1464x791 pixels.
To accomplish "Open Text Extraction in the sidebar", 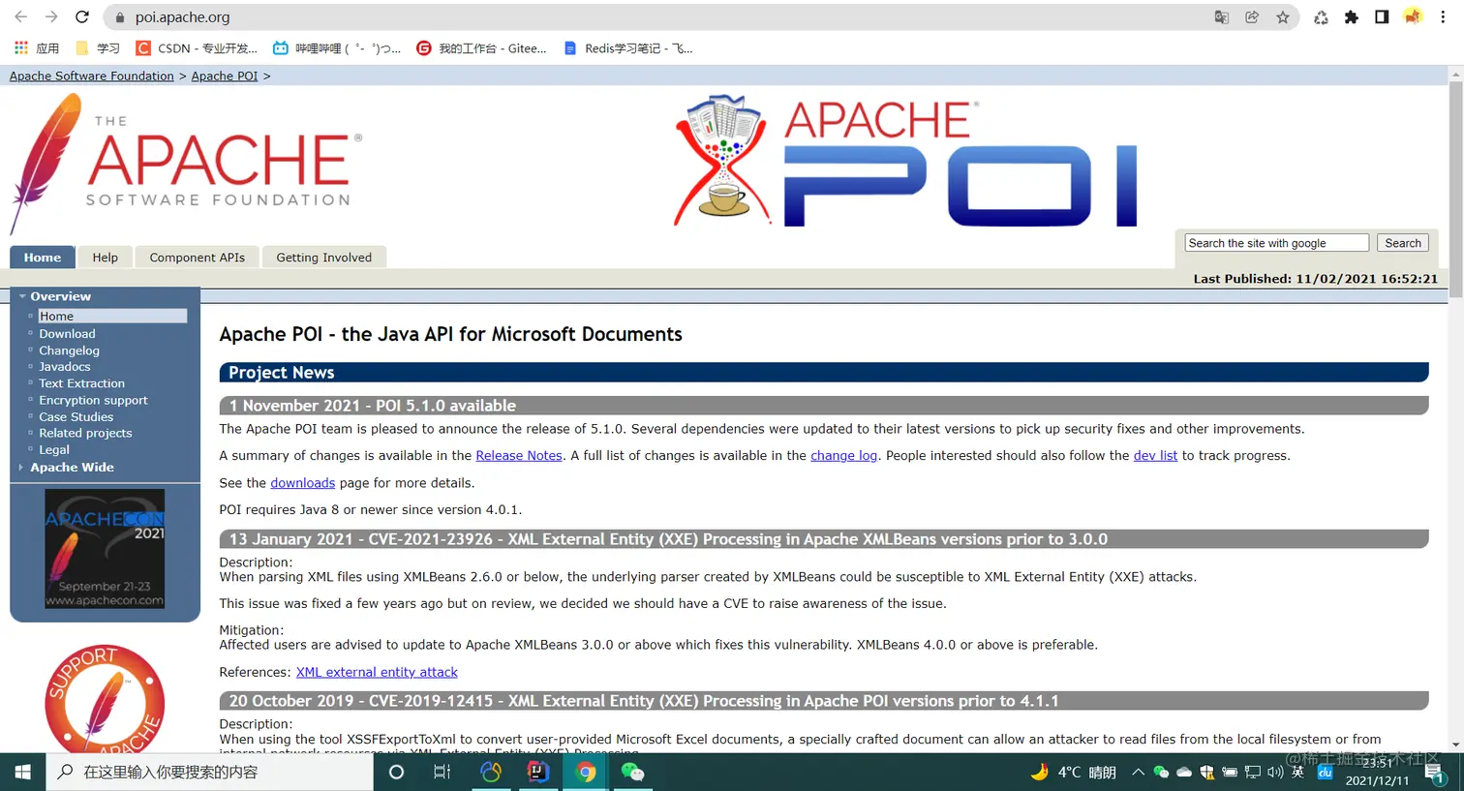I will point(81,383).
